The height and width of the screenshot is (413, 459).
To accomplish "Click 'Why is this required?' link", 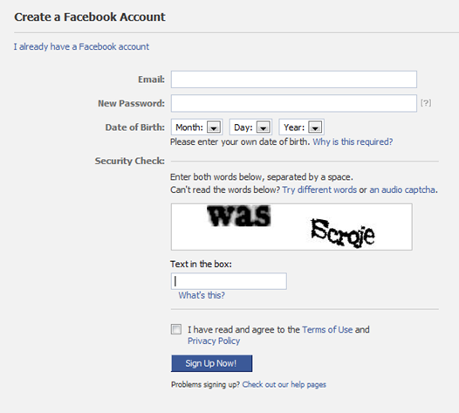I will coord(353,141).
